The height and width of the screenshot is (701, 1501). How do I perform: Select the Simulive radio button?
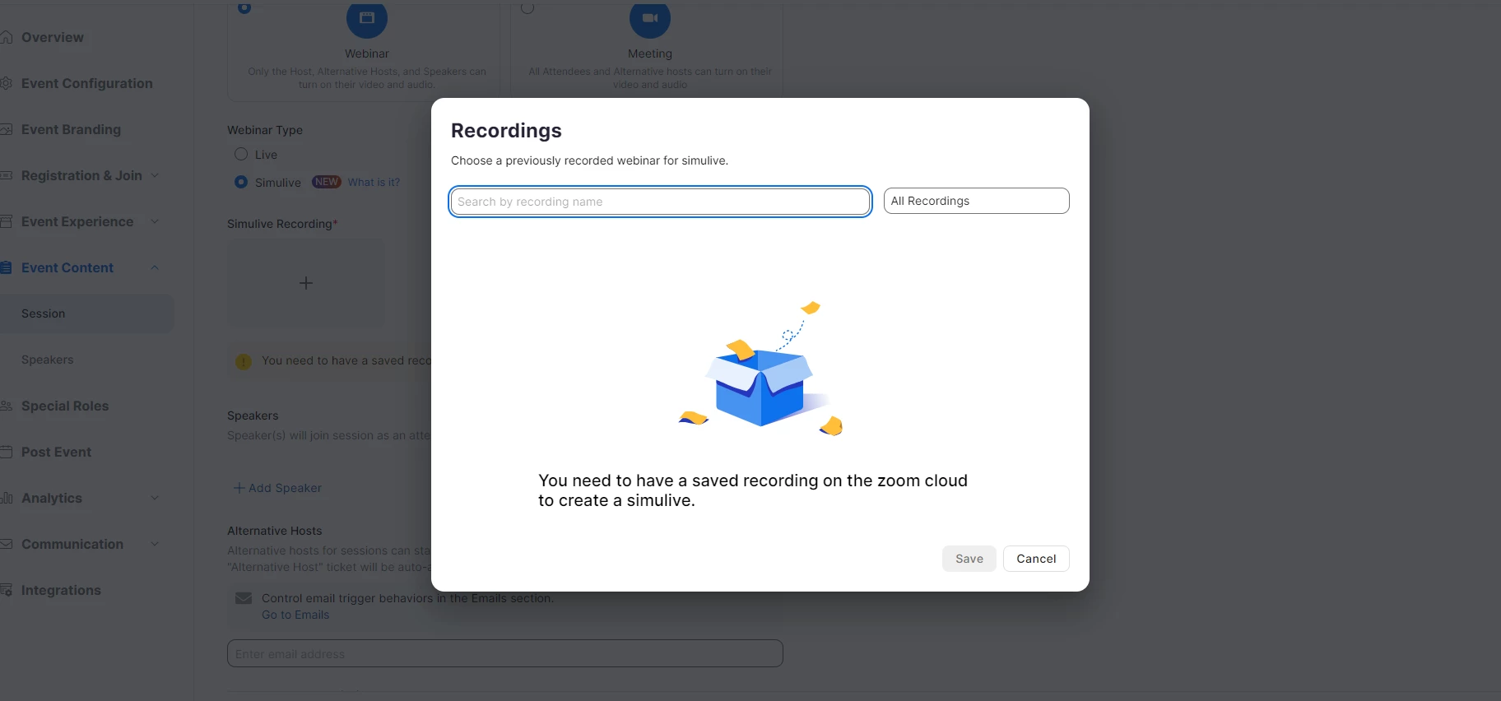[241, 182]
